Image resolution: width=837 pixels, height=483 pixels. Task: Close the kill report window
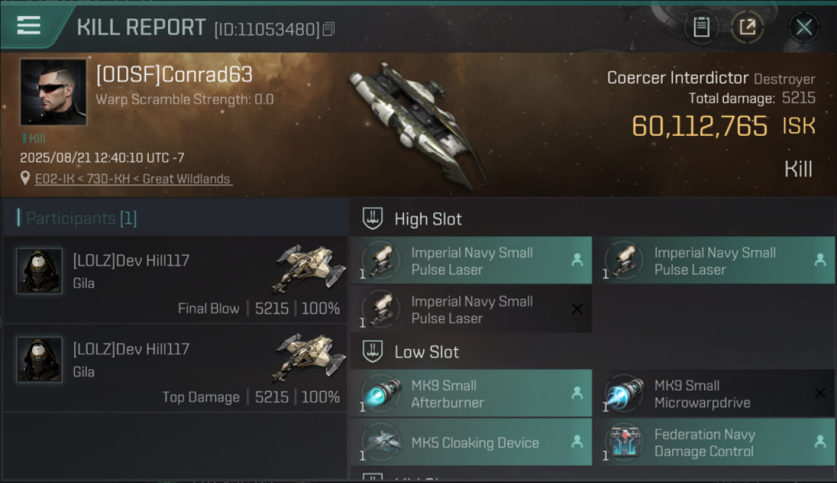click(x=804, y=27)
